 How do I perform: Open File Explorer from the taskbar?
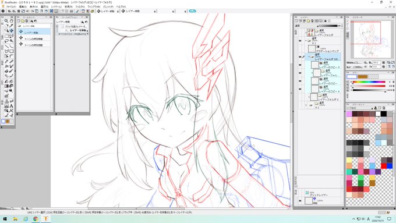[x=15, y=219]
